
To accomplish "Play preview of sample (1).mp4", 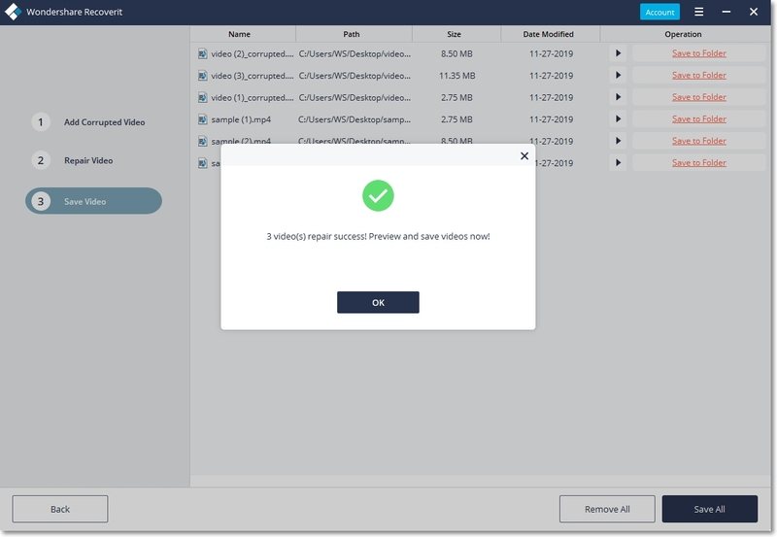I will coord(618,119).
